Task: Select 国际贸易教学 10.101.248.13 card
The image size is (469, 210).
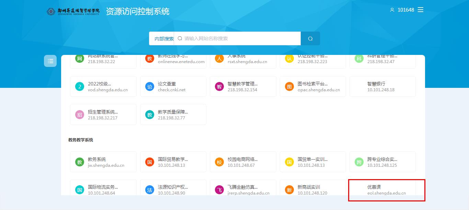Action: click(173, 162)
